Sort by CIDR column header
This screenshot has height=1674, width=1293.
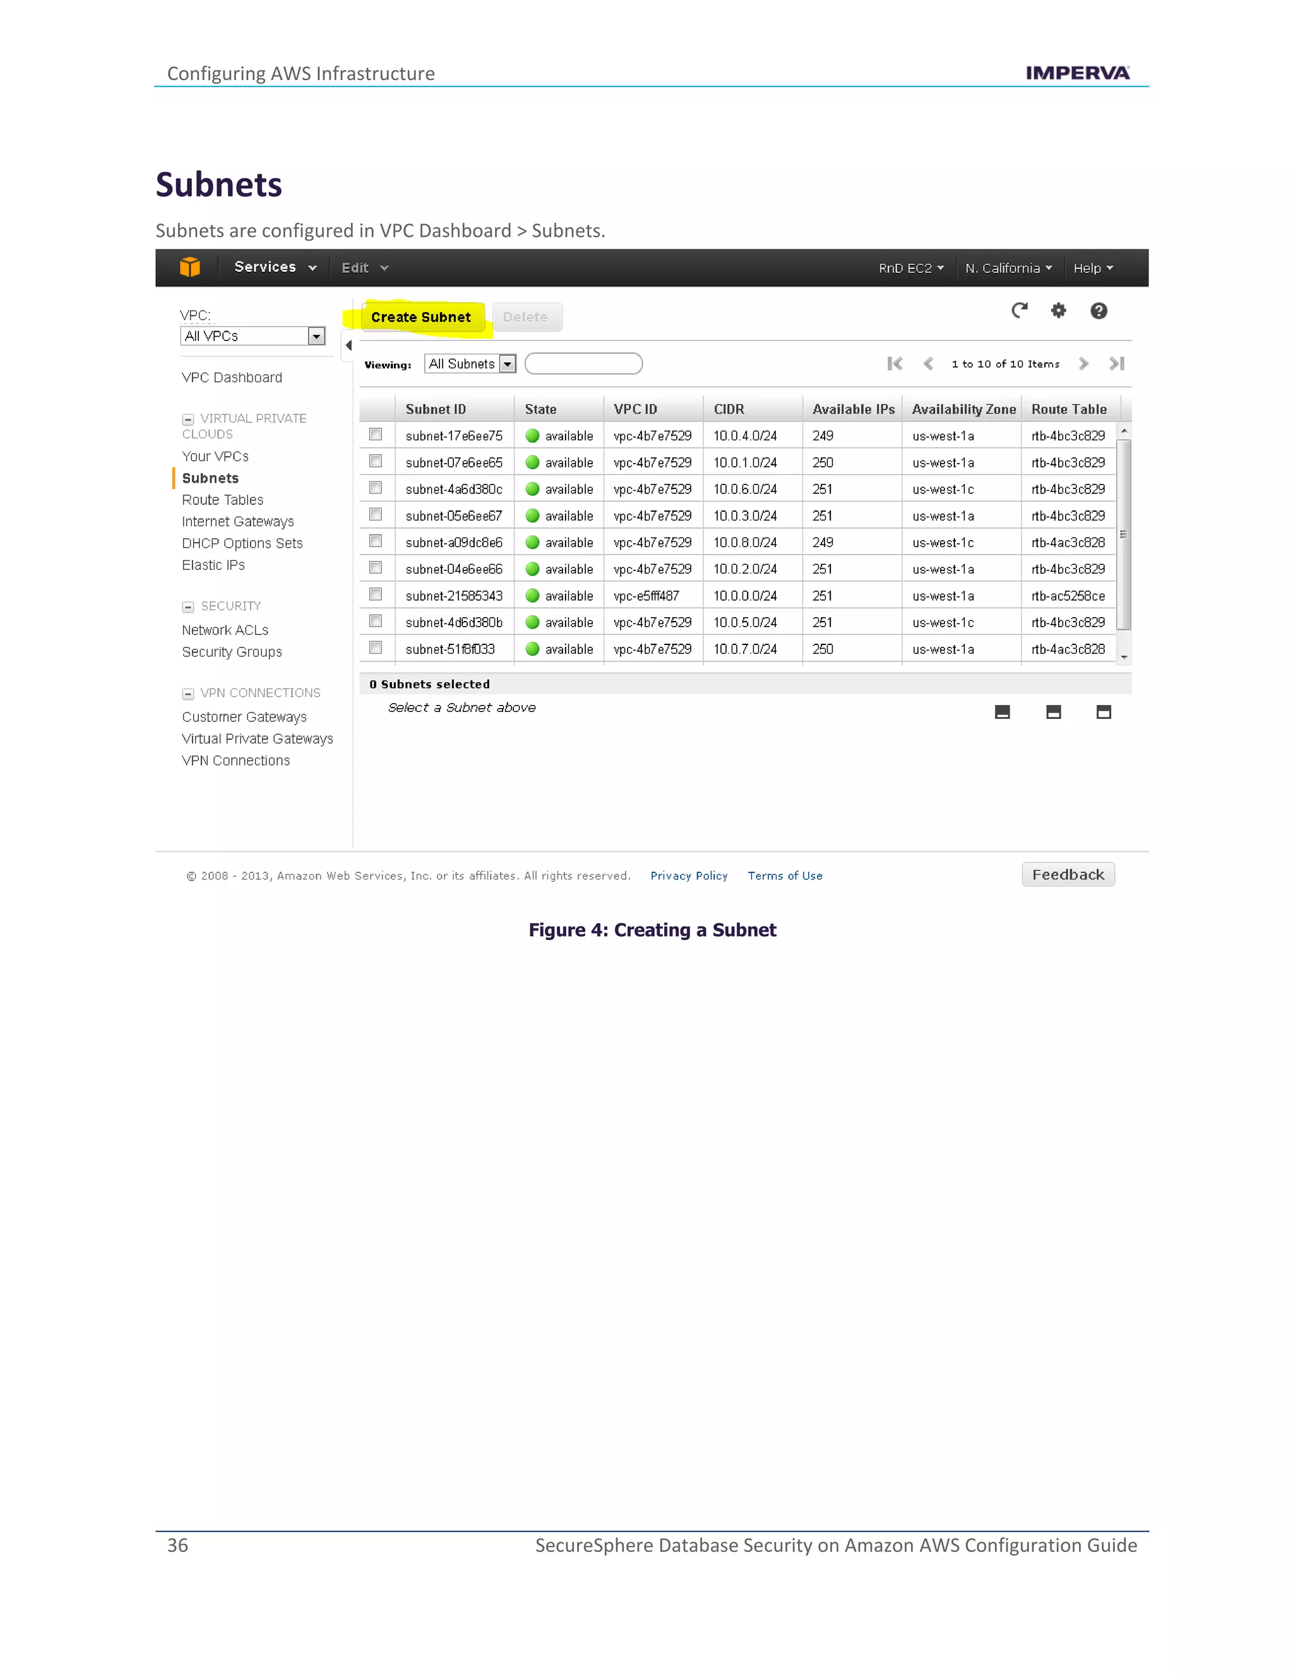click(752, 409)
